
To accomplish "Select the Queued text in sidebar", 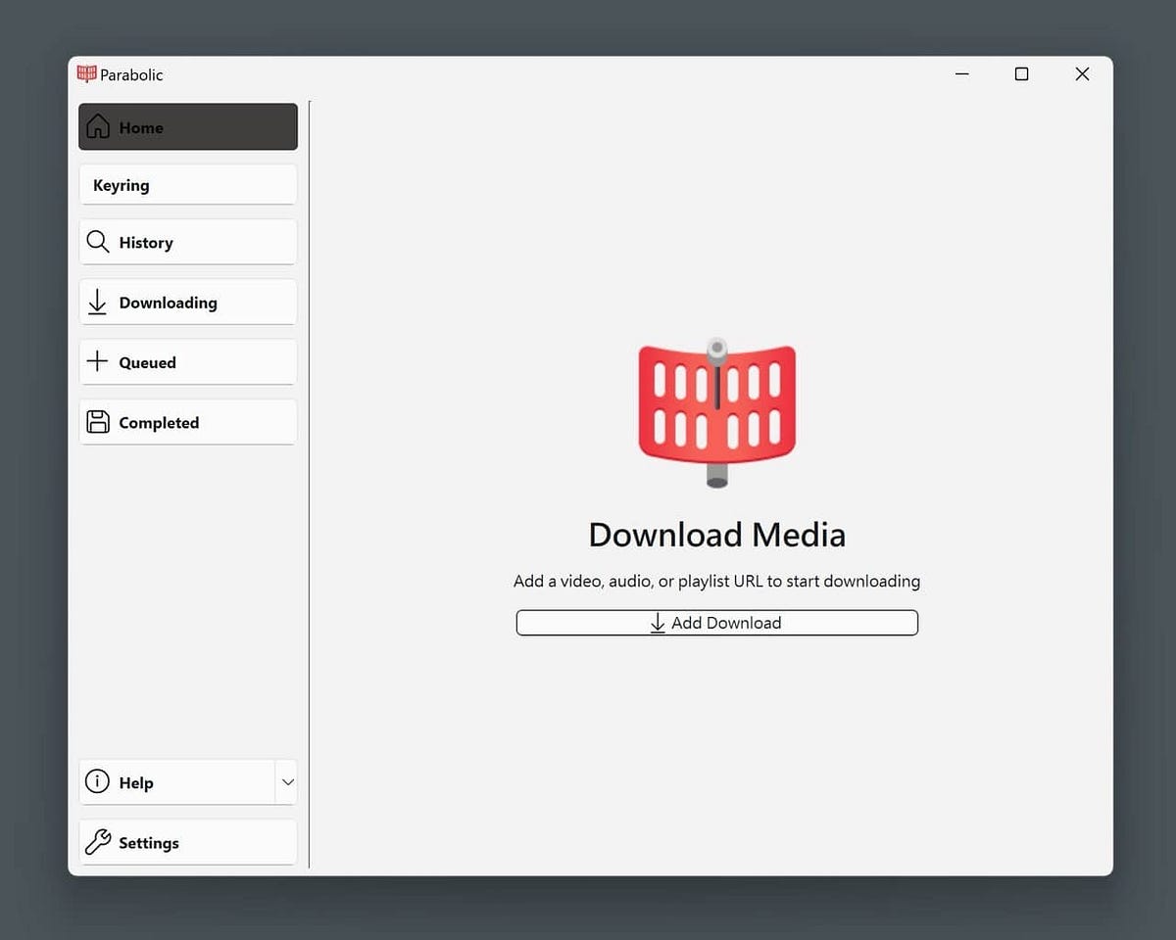I will [147, 362].
